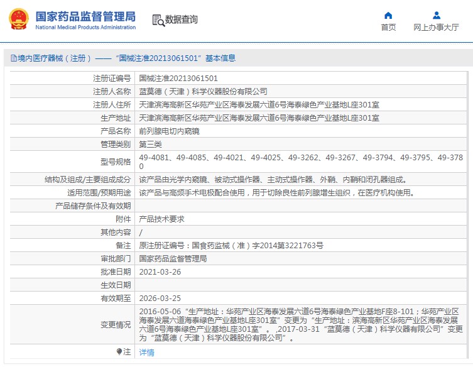The height and width of the screenshot is (367, 473).
Task: Click the 生产地址 label
Action: (x=116, y=118)
